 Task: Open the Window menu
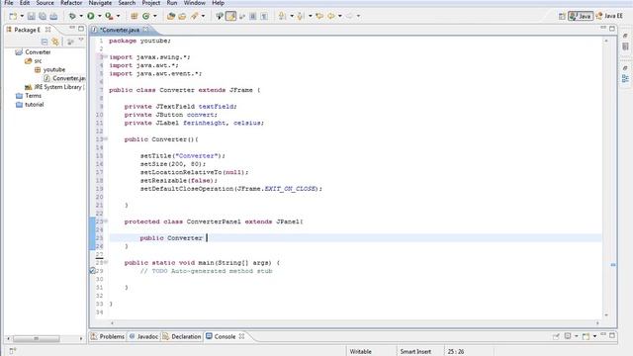tap(195, 3)
